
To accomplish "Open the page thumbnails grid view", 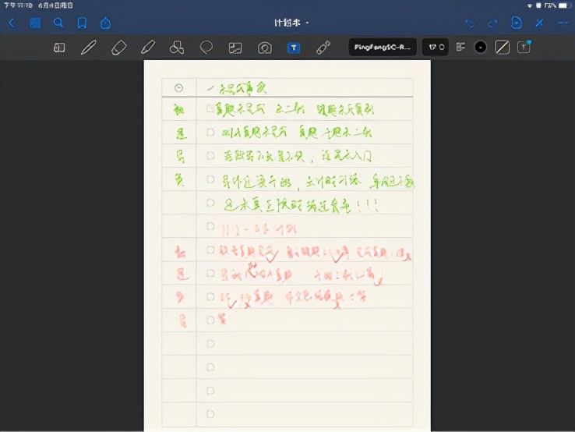I will [x=35, y=23].
